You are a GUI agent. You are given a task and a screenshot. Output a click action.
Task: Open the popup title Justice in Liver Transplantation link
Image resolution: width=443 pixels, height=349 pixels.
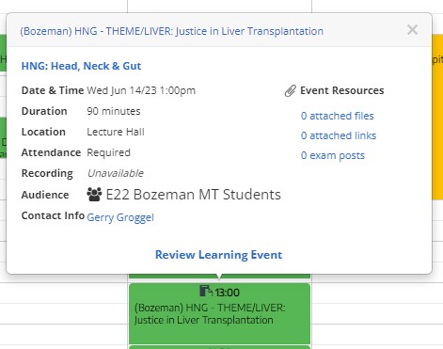coord(171,31)
